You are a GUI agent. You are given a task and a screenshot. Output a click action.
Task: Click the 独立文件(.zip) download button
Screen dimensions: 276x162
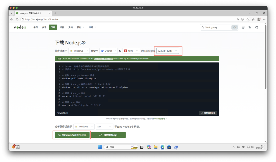point(108,135)
